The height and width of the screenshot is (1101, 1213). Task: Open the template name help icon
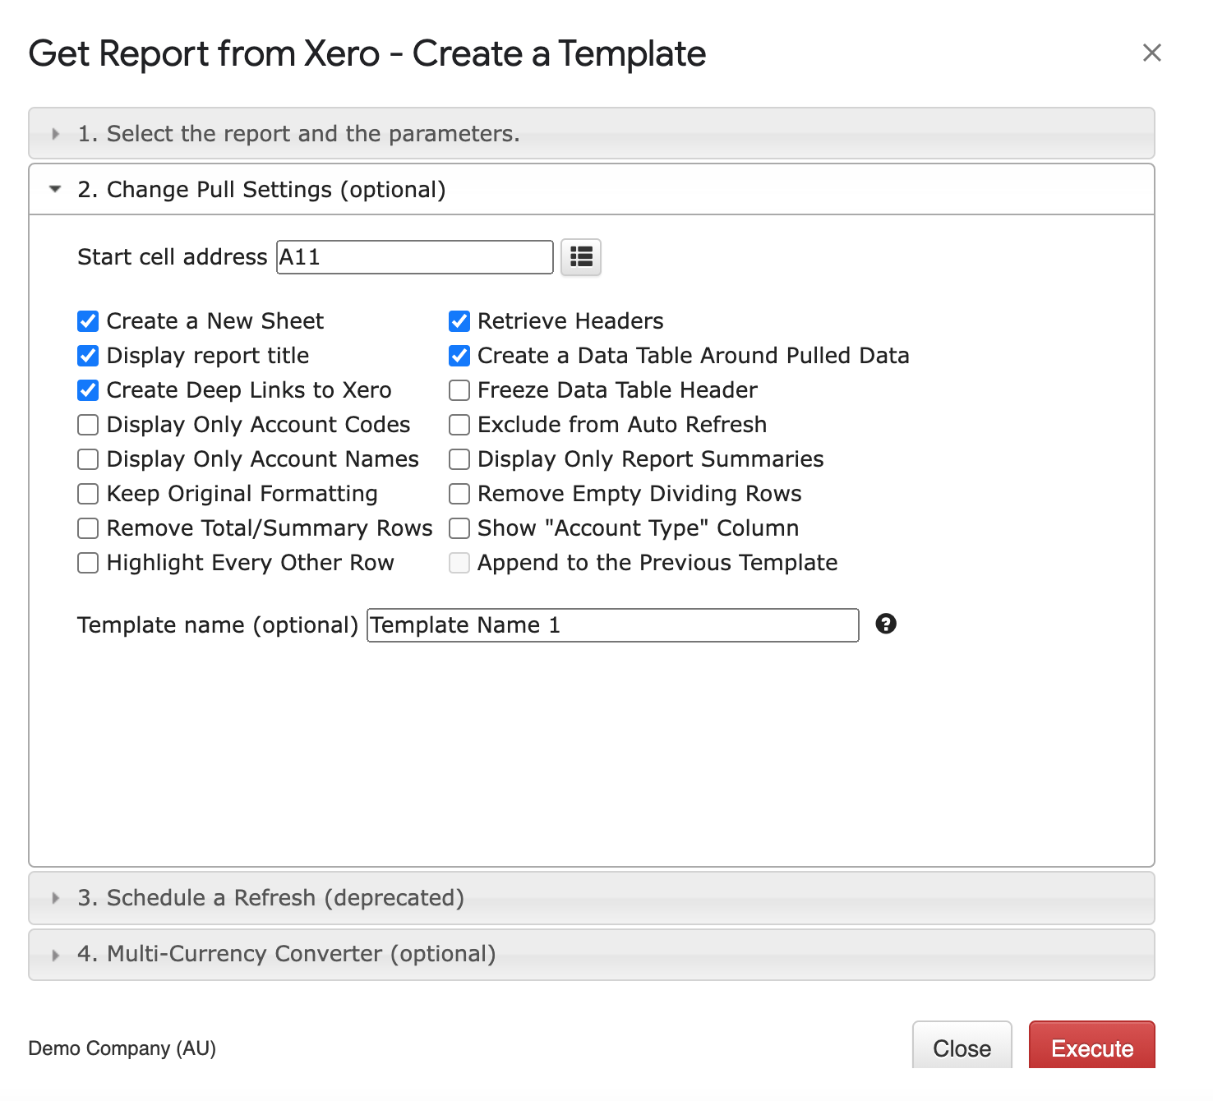(x=886, y=624)
